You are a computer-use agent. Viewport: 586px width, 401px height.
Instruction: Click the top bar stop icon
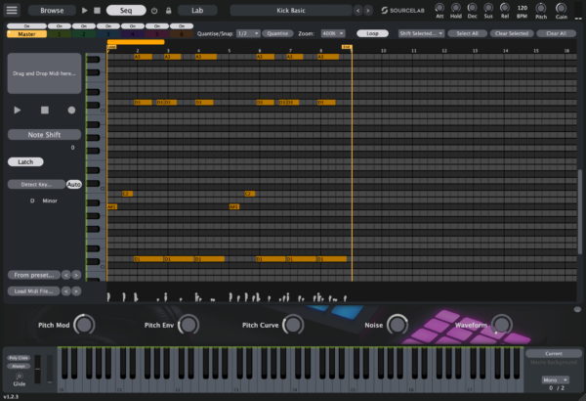(97, 11)
